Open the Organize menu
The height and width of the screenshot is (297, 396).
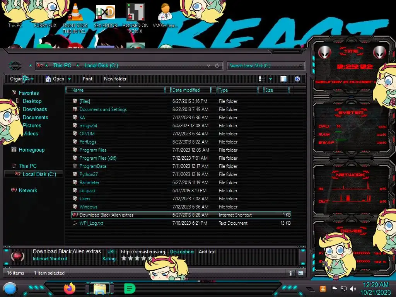tap(22, 79)
